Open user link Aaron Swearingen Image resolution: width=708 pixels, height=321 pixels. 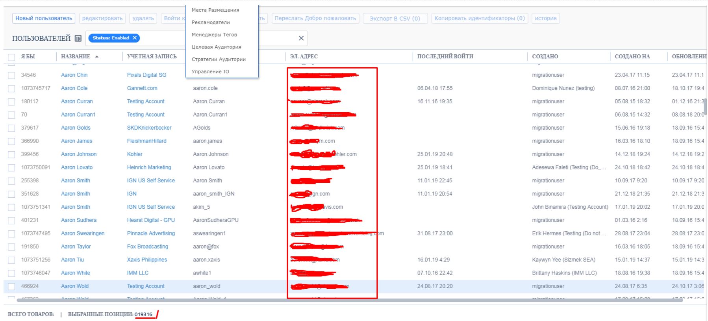(83, 233)
